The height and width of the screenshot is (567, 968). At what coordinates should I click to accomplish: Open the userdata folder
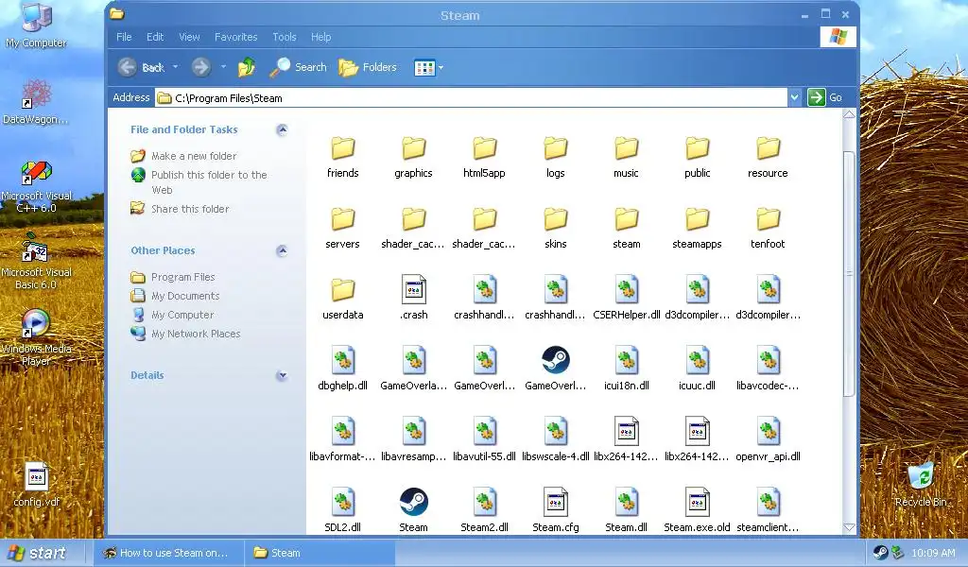coord(342,300)
